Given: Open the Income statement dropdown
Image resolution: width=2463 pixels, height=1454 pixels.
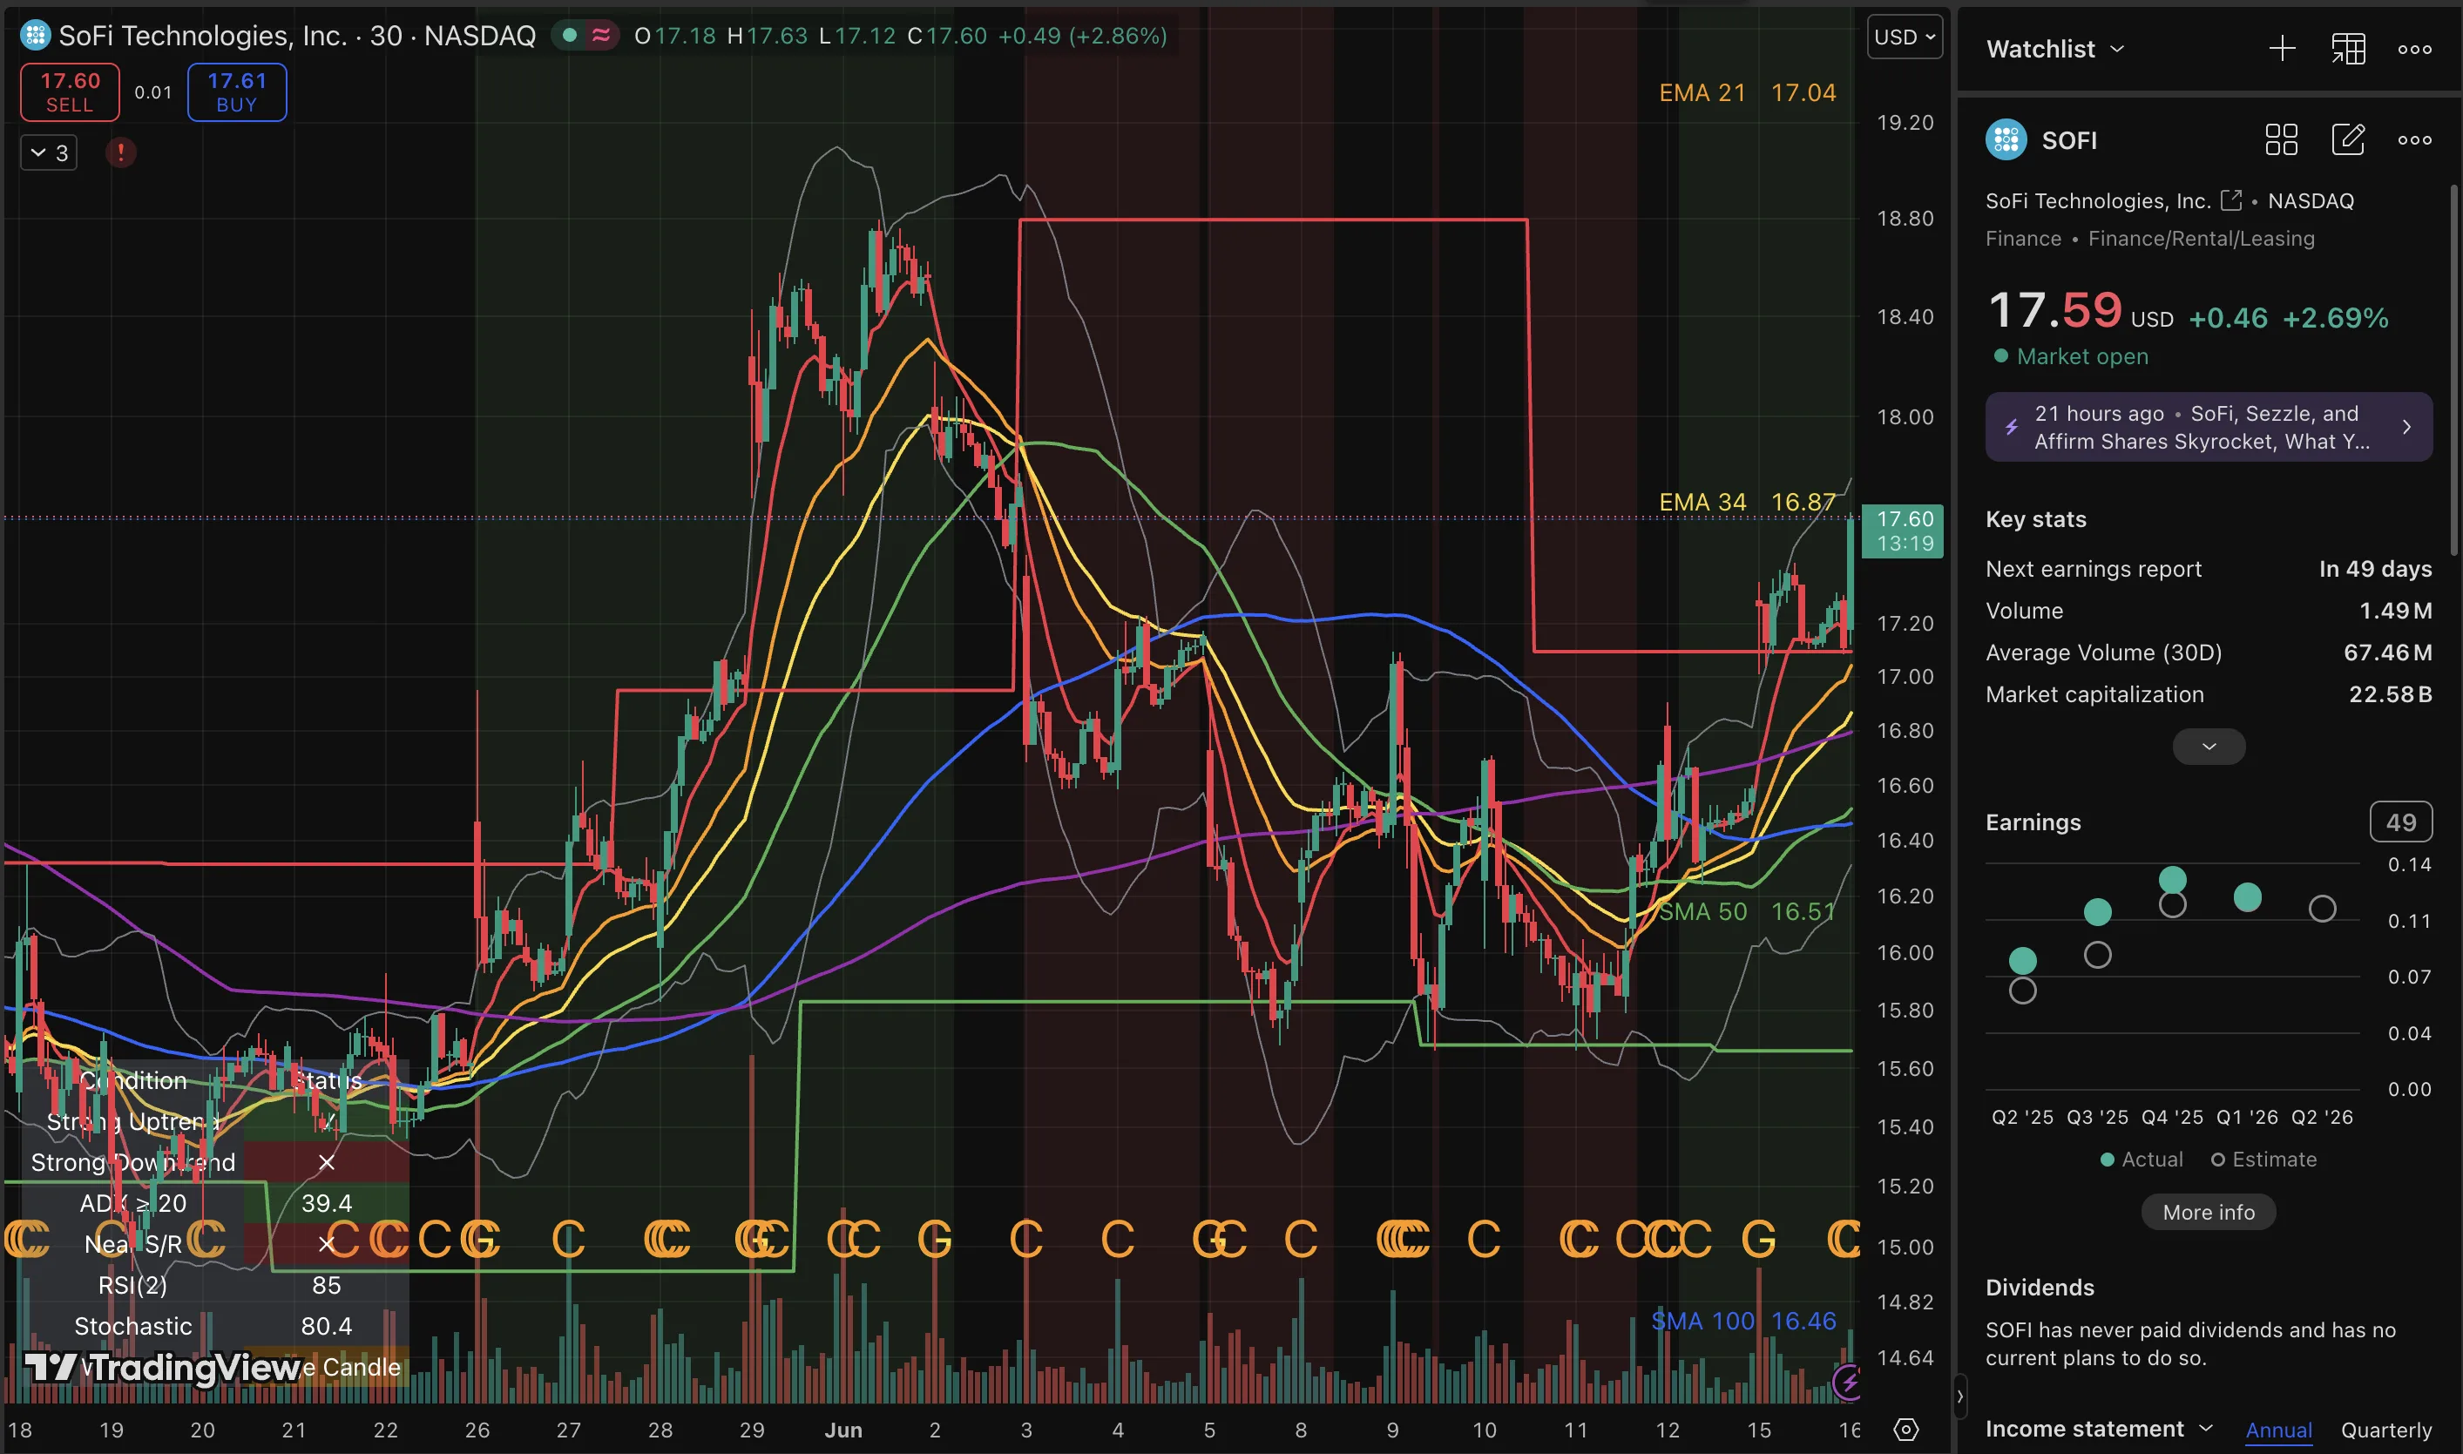Looking at the screenshot, I should coord(2099,1429).
